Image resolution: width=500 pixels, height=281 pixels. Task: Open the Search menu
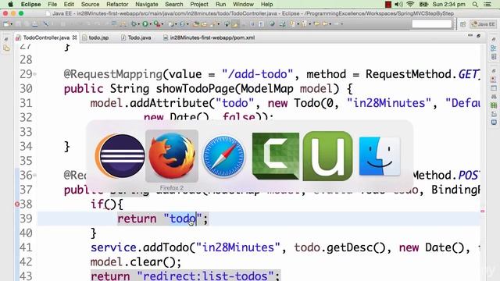point(174,4)
